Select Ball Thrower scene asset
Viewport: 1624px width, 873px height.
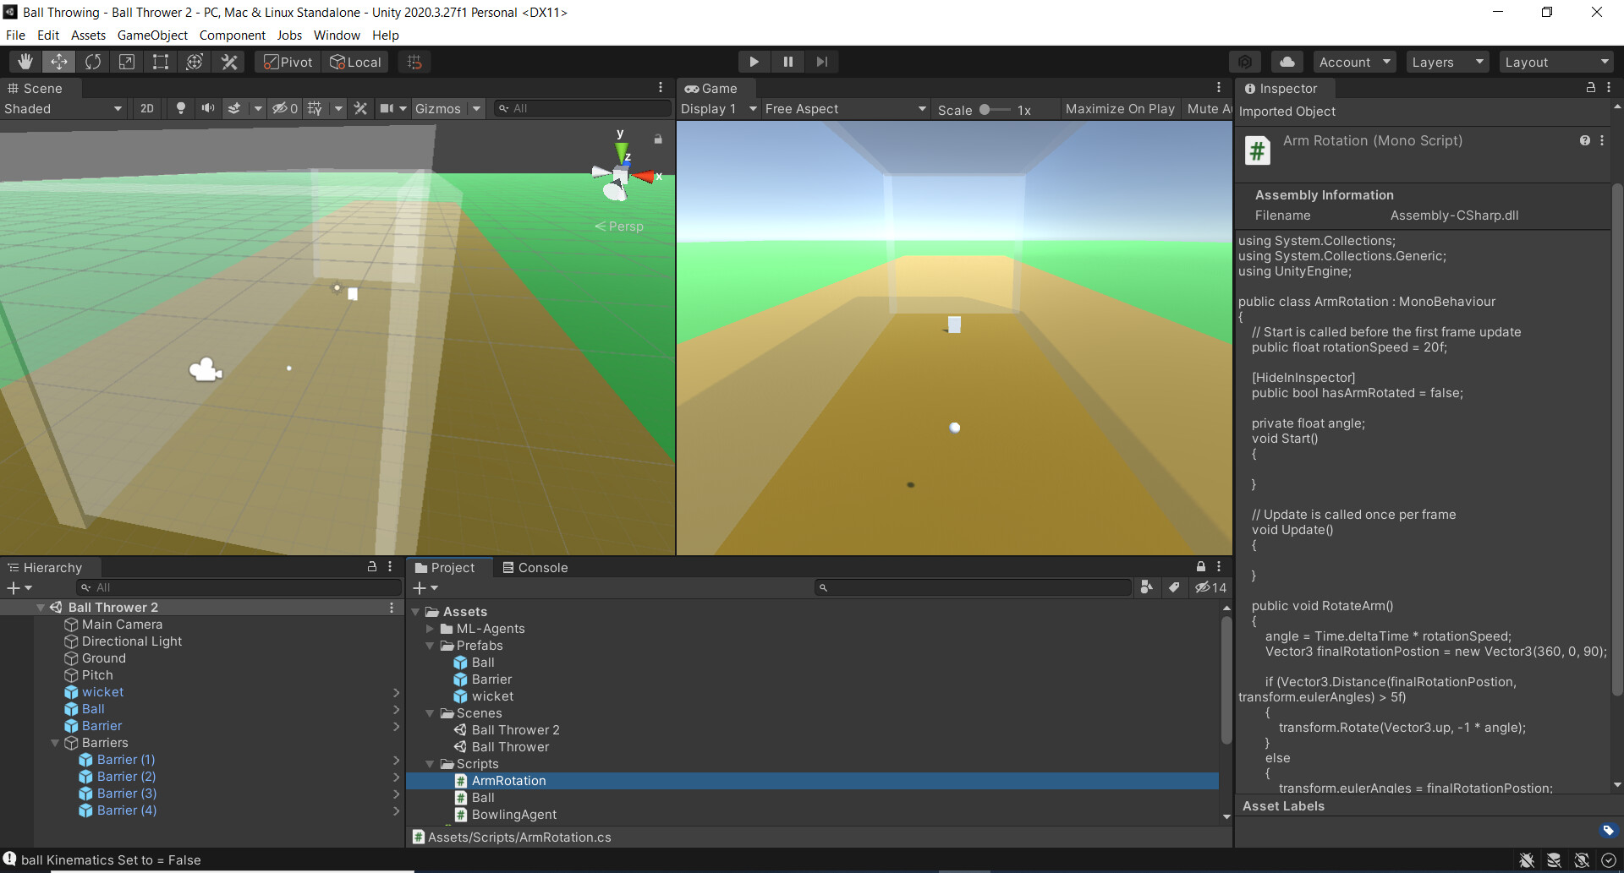click(510, 747)
